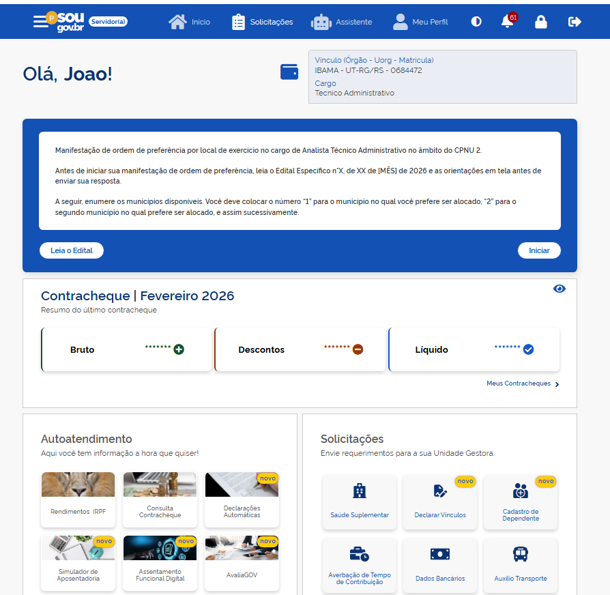Click the Meu Perfil user icon
This screenshot has width=610, height=595.
(400, 22)
